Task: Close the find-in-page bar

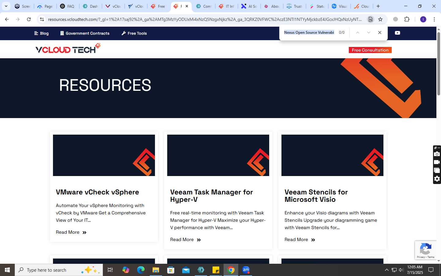Action: coord(380,33)
